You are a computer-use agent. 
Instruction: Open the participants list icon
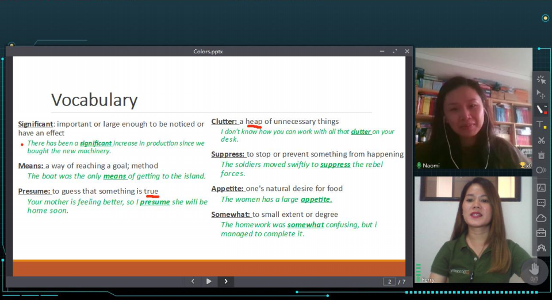(541, 248)
